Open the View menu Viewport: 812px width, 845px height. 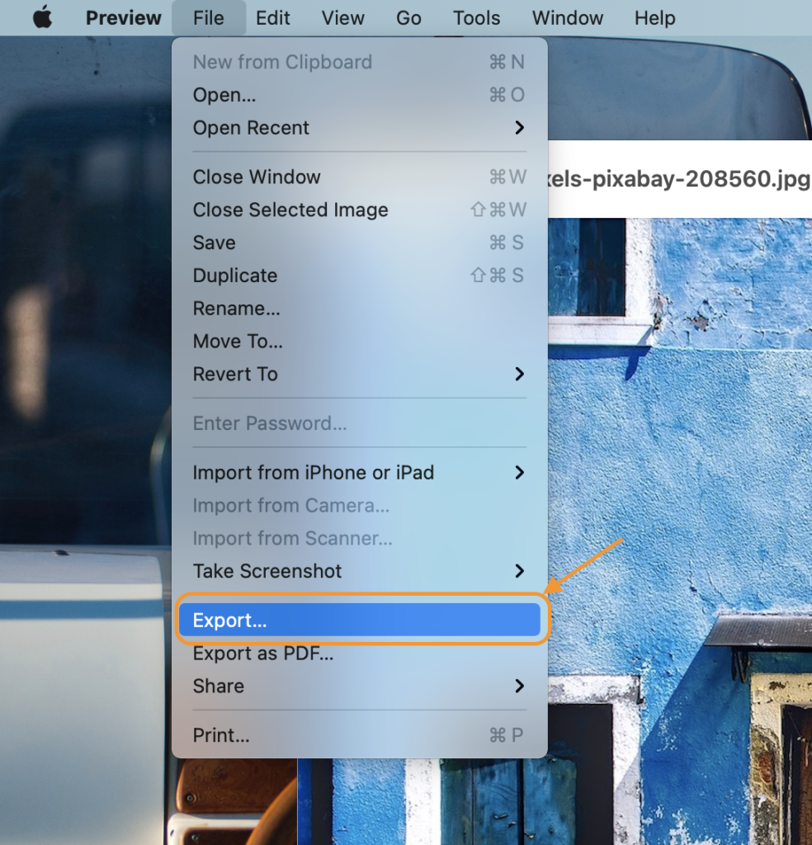(x=342, y=17)
